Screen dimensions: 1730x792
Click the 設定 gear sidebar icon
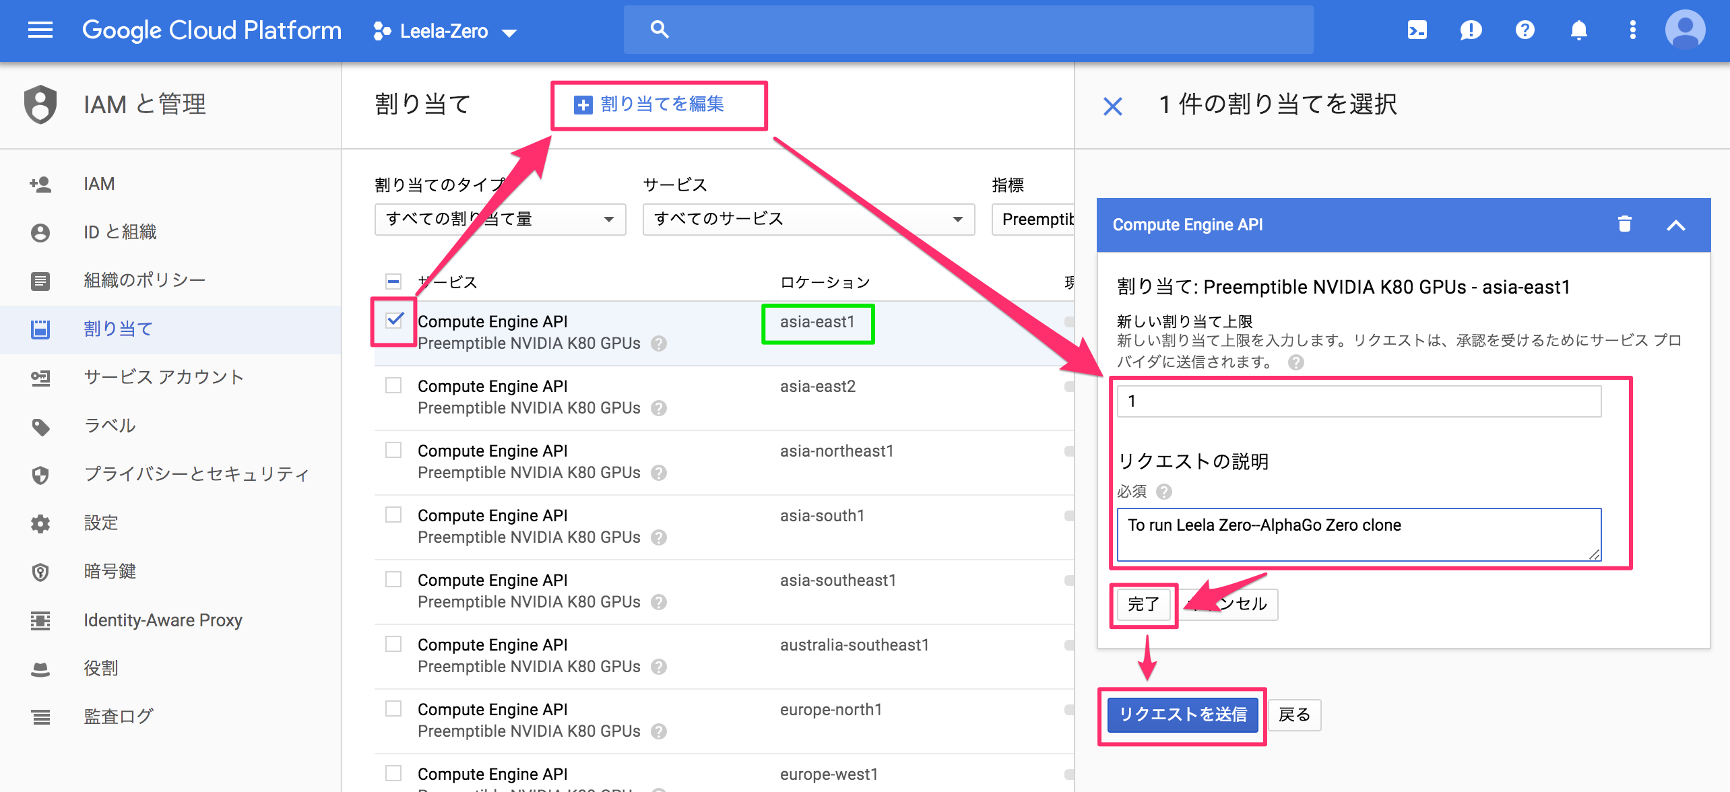tap(40, 523)
